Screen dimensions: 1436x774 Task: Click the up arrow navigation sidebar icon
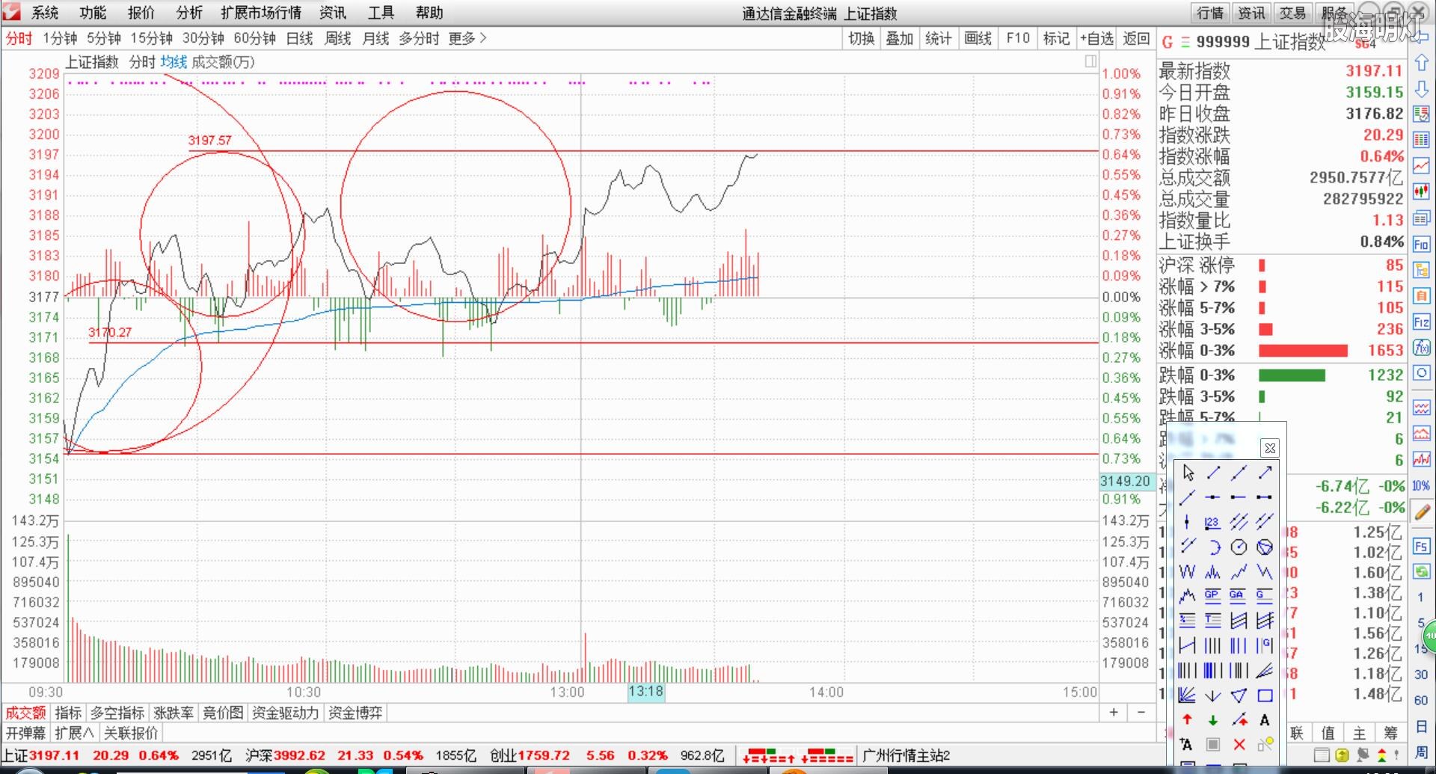(1422, 64)
